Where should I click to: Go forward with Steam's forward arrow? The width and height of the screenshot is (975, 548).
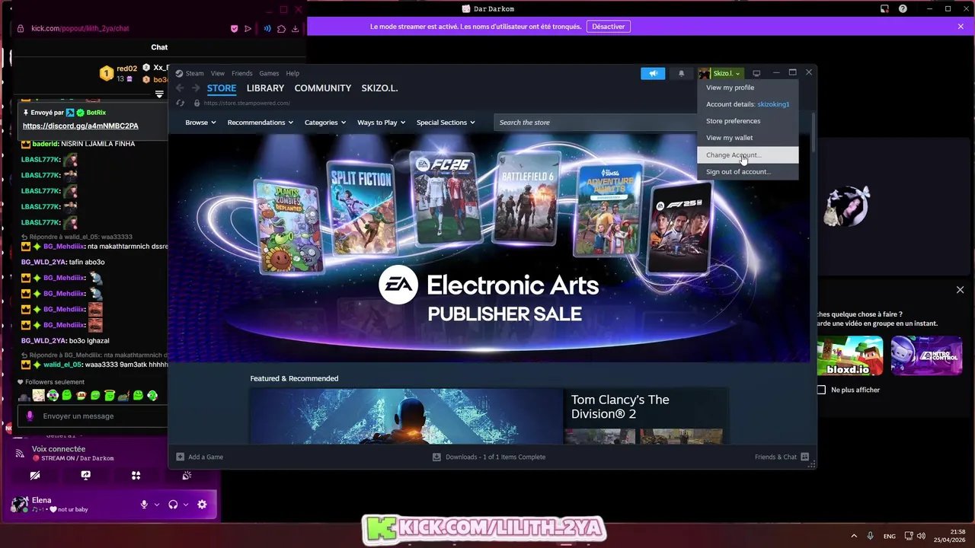click(x=196, y=88)
